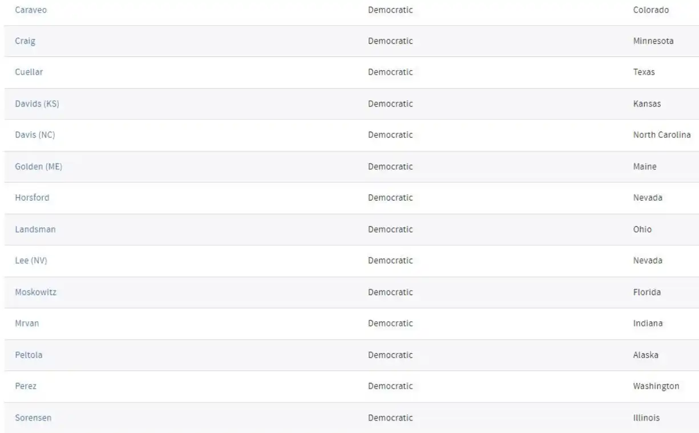
Task: Open the Davis (NC) link
Action: [35, 135]
